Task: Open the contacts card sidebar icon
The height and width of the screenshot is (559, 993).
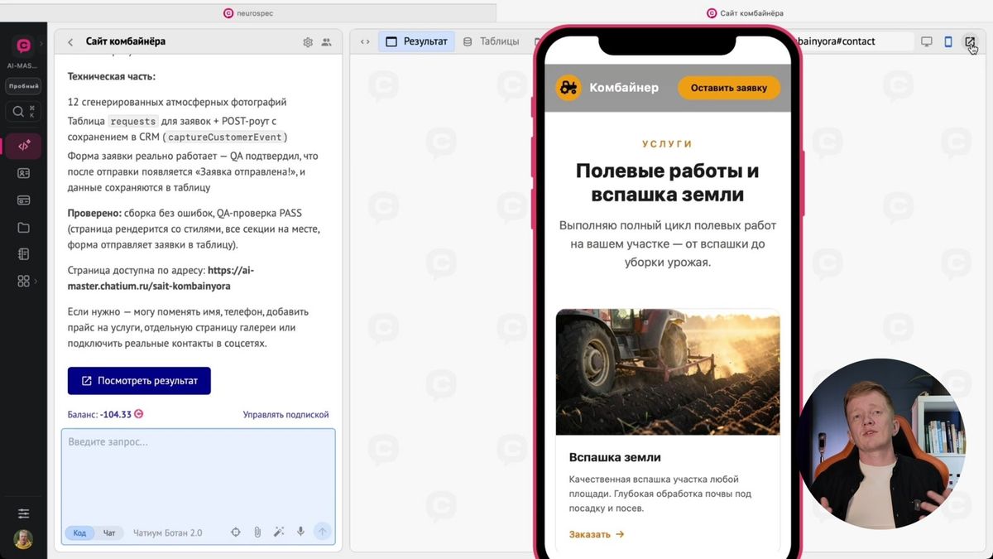Action: 23,173
